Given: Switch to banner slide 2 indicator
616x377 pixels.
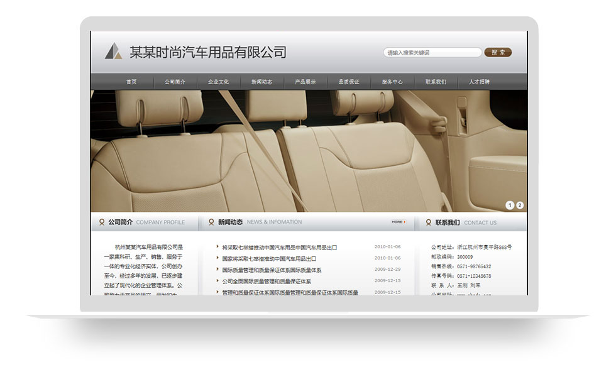Looking at the screenshot, I should (520, 205).
